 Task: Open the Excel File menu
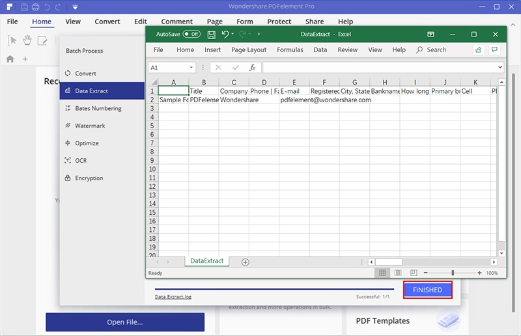158,50
